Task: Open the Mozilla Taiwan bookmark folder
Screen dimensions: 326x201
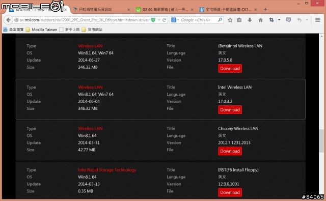Action: point(41,30)
